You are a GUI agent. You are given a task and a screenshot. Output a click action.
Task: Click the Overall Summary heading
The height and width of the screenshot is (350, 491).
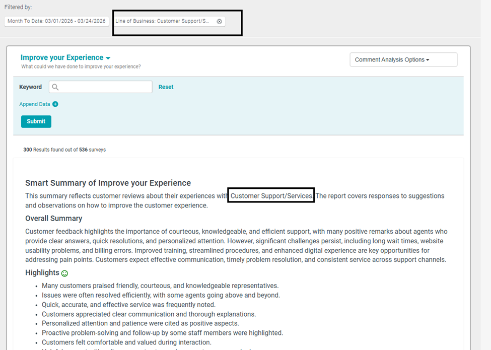click(53, 219)
